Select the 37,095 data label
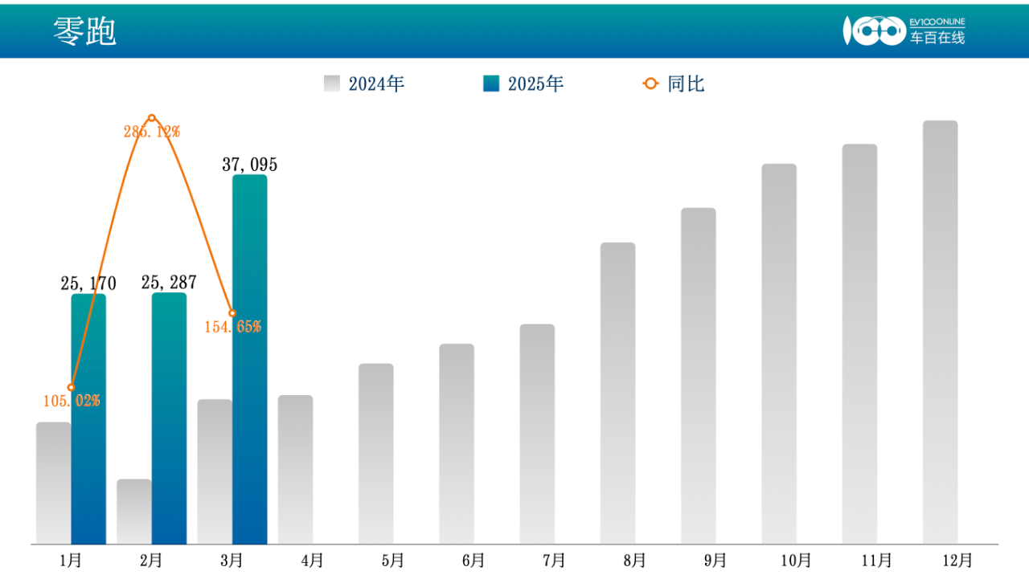 tap(249, 165)
